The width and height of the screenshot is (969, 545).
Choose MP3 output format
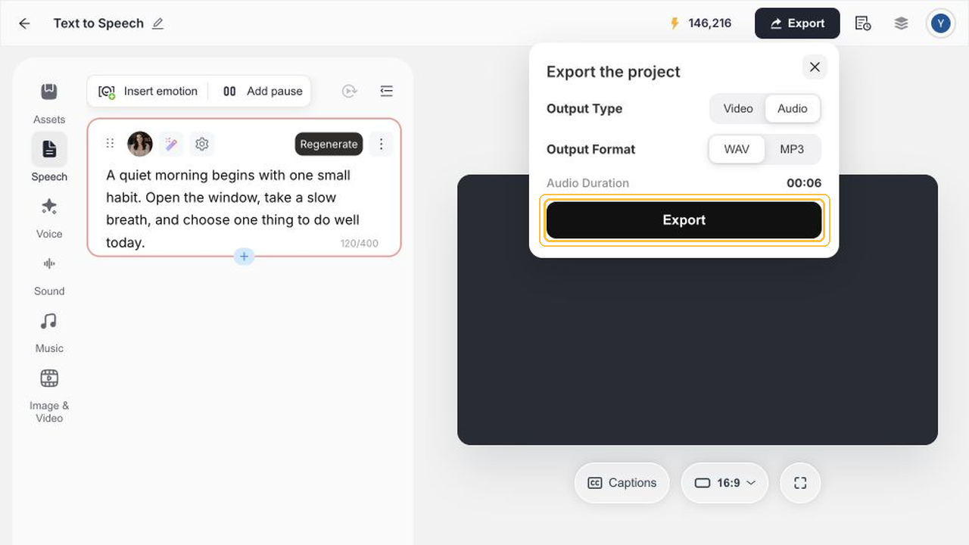click(792, 149)
